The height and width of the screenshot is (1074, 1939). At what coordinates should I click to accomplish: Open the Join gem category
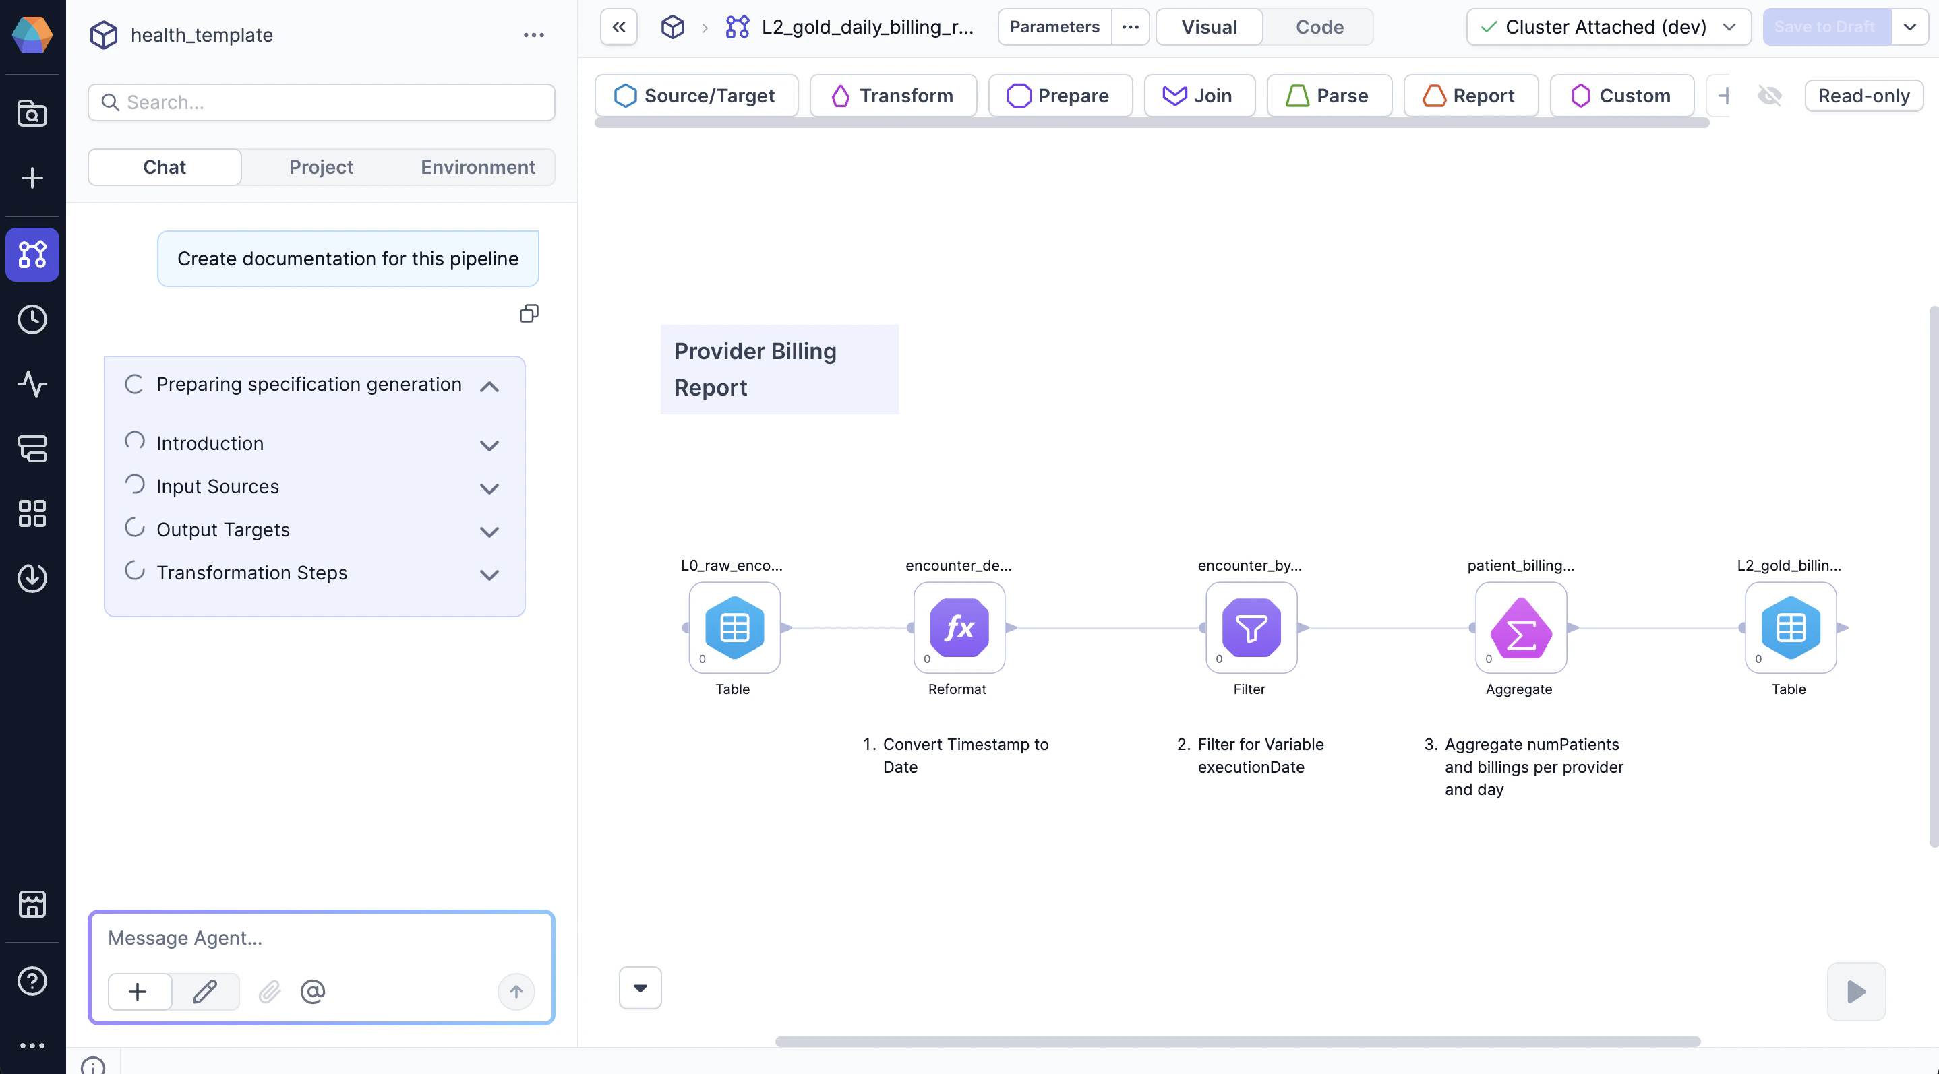(1198, 96)
